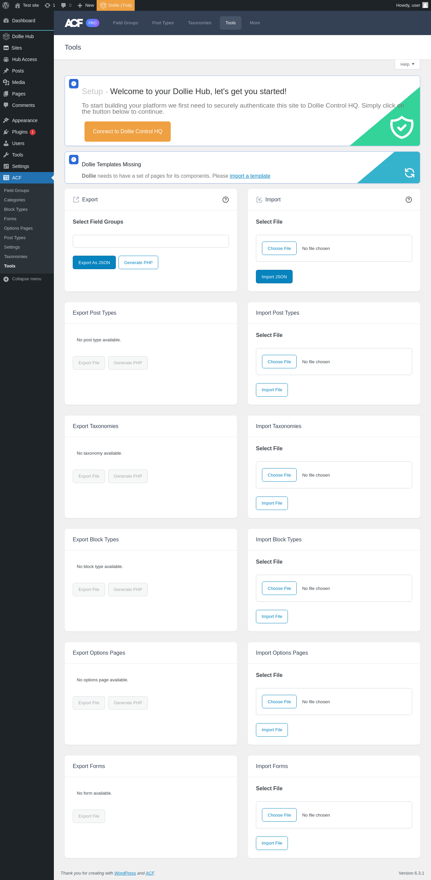Click Import File under Import Options Pages
Viewport: 431px width, 880px height.
point(272,730)
